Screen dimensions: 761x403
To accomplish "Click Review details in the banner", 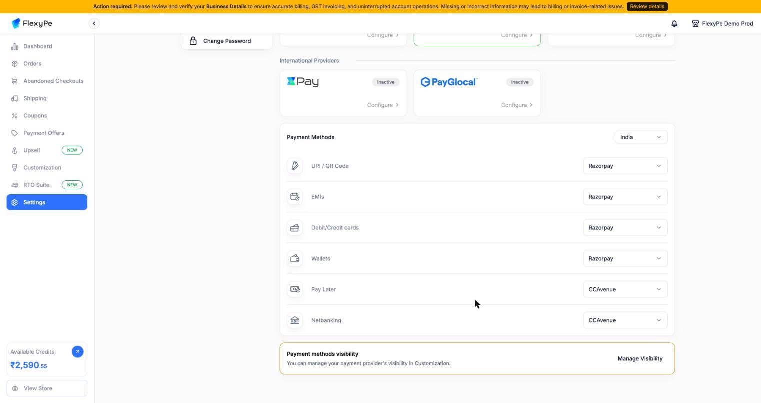I will point(647,6).
